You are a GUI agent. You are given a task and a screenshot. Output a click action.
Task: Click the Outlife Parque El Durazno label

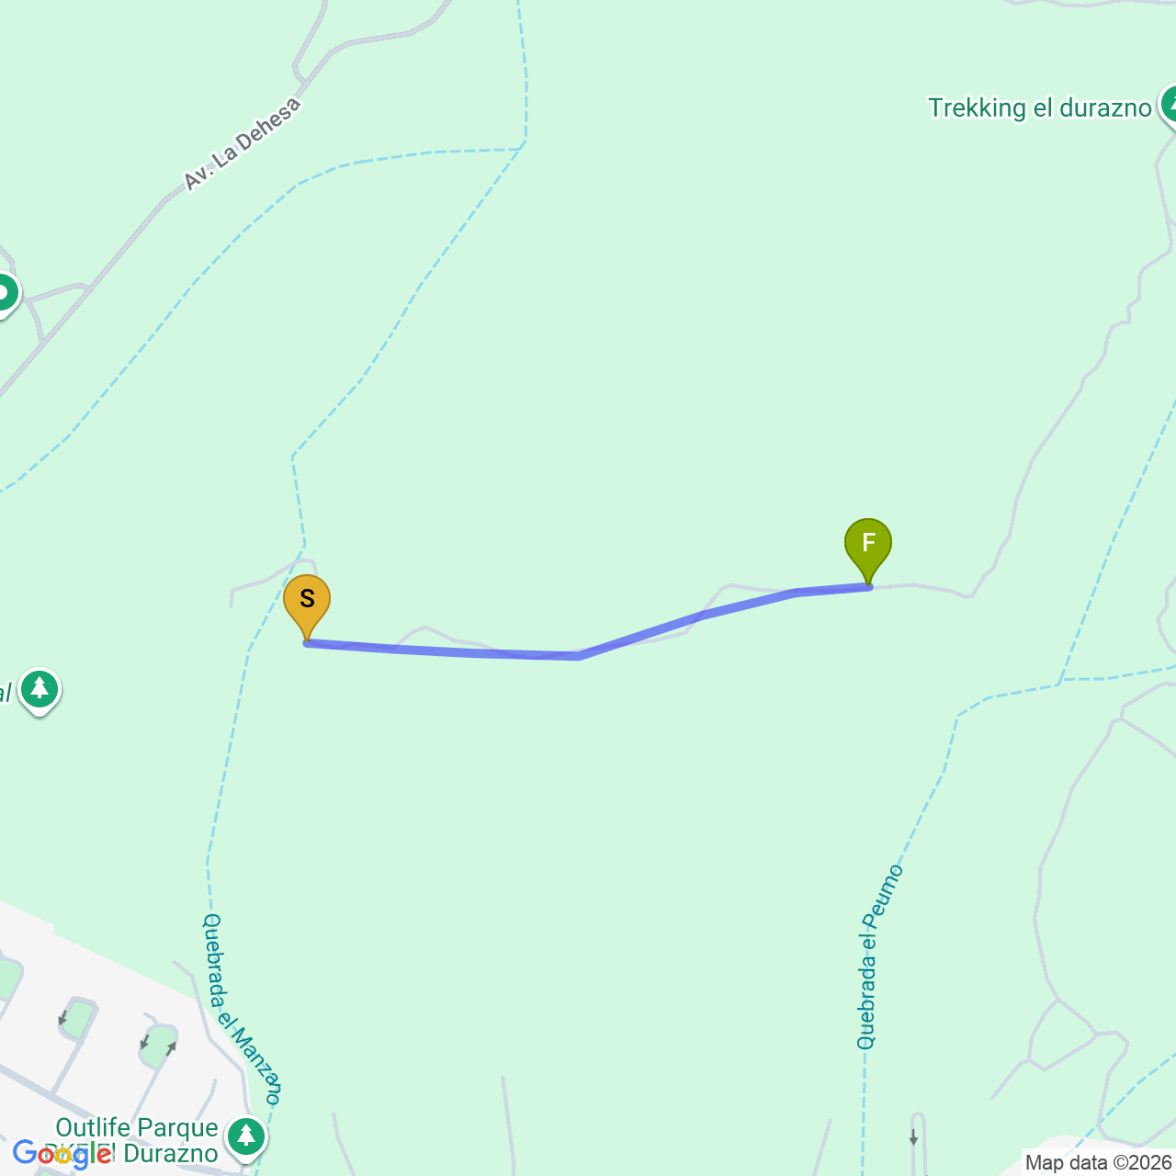coord(137,1139)
